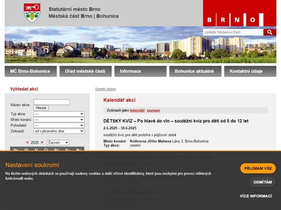
Task: Open the Pořadatel dropdown
Action: (x=59, y=125)
